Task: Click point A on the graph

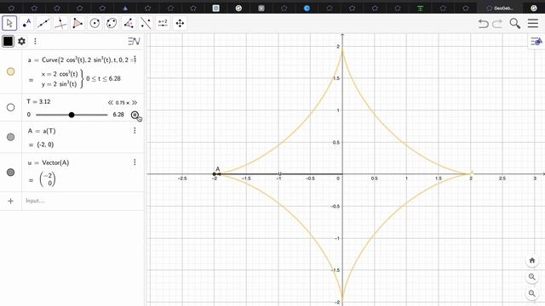Action: pos(215,173)
